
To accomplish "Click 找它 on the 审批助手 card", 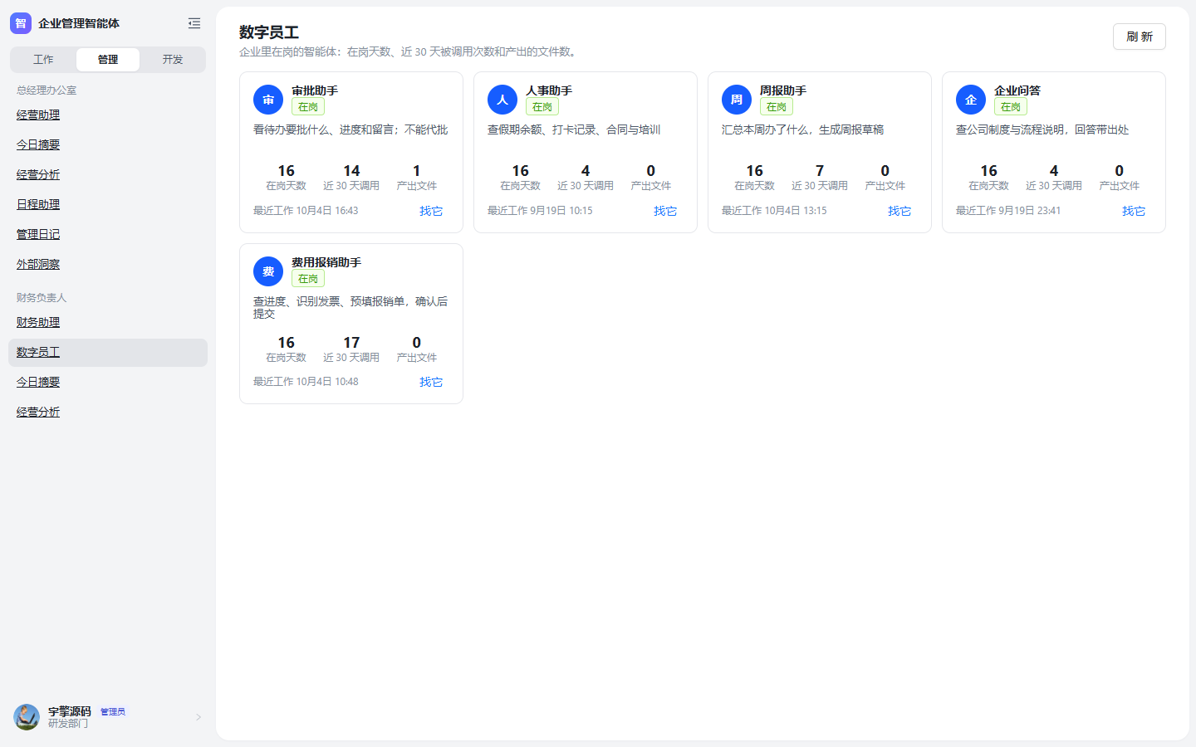I will click(431, 211).
